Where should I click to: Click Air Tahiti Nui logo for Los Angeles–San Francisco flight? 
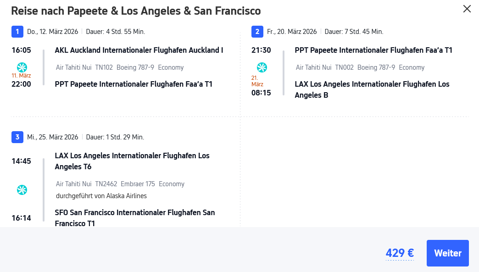tap(22, 189)
